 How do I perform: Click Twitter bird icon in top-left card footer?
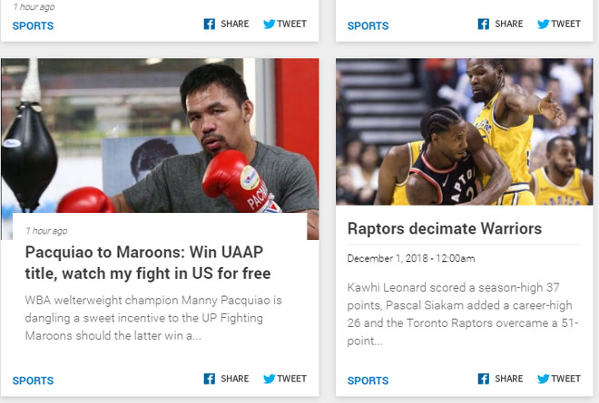tap(269, 24)
